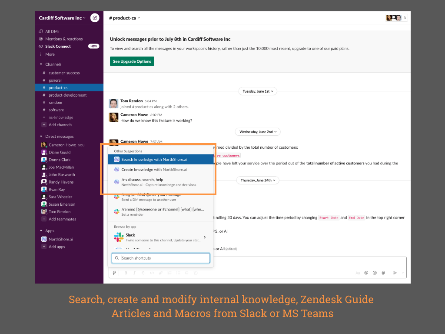
Task: Click the Search shortcuts input field
Action: point(161,258)
